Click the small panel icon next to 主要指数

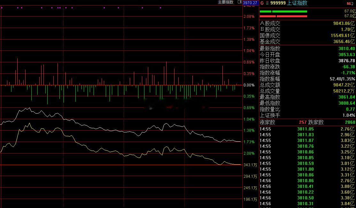coord(240,2)
